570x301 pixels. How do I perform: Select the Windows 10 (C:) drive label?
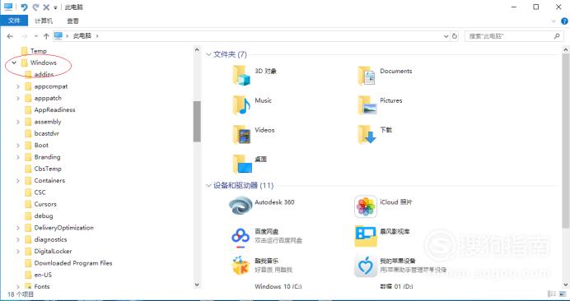[x=278, y=286]
